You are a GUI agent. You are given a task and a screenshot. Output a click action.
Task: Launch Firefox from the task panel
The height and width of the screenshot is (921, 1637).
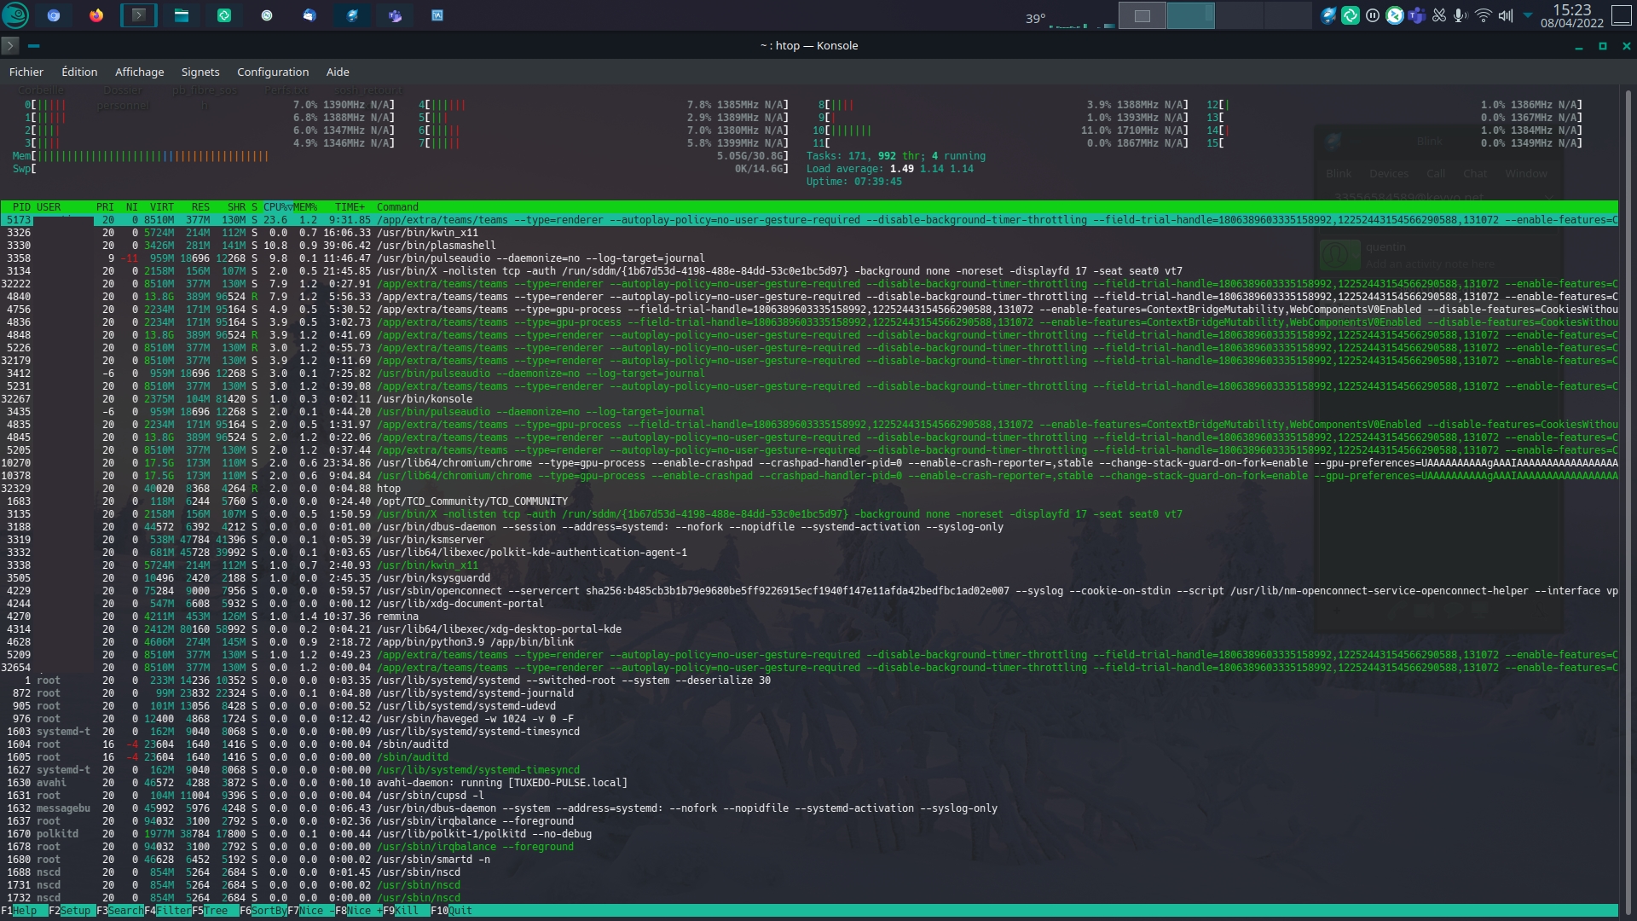96,15
